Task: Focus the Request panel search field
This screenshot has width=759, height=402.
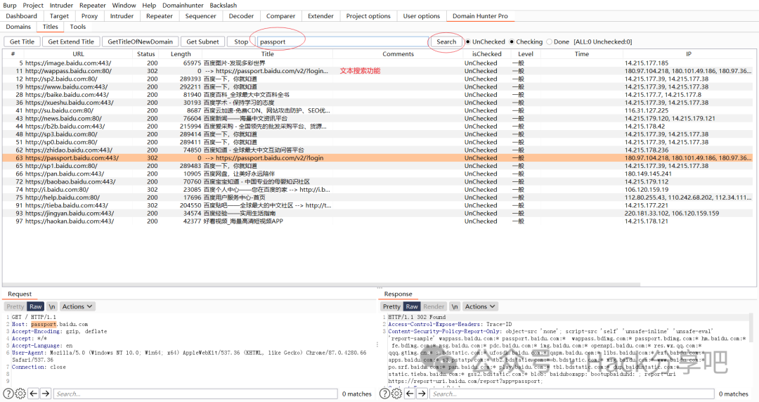Action: (195, 394)
